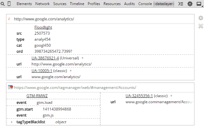Screen dimensions: 204x127
Task: Open the Elements tab
Action: tap(24, 4)
